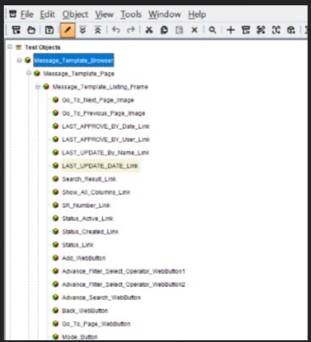Collapse the Message_Template_Page node
The image size is (311, 342).
tap(29, 73)
